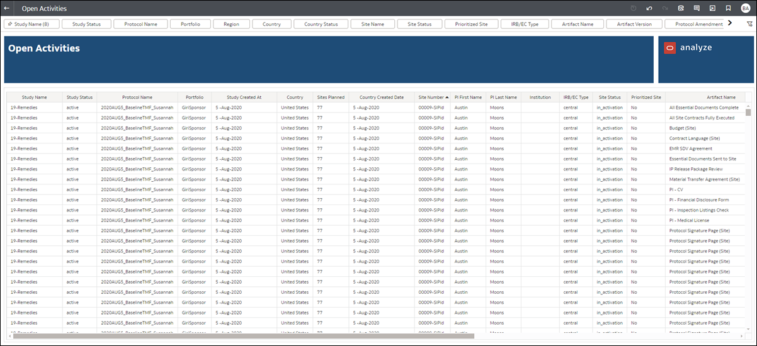This screenshot has height=346, width=757.
Task: Select the 'EMR SDV Agreement' cell
Action: [705, 148]
